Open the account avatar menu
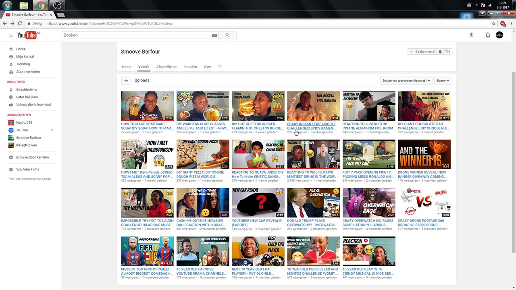 [499, 35]
